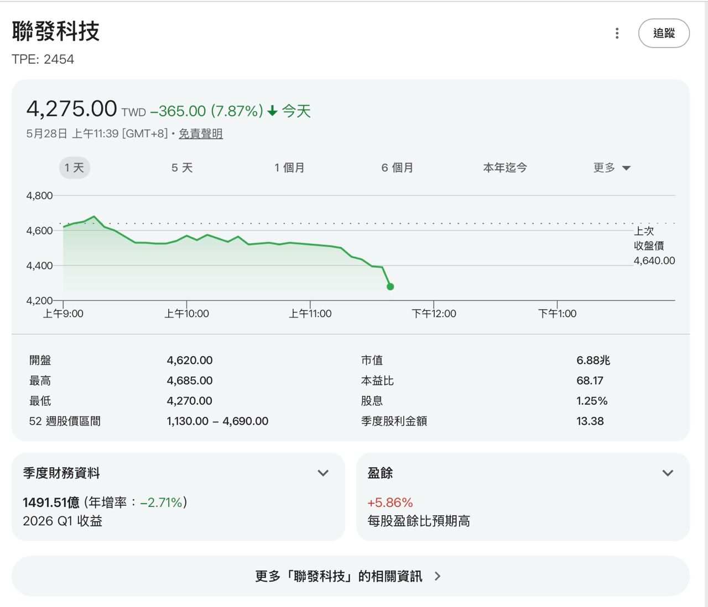Switch to the 5 天 time range
This screenshot has width=708, height=607.
pos(182,168)
